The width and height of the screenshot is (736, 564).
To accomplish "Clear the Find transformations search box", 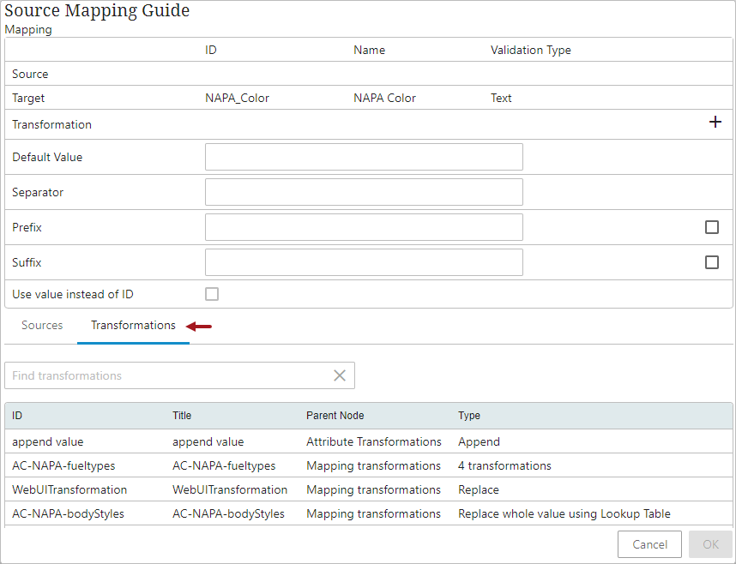I will [x=340, y=375].
